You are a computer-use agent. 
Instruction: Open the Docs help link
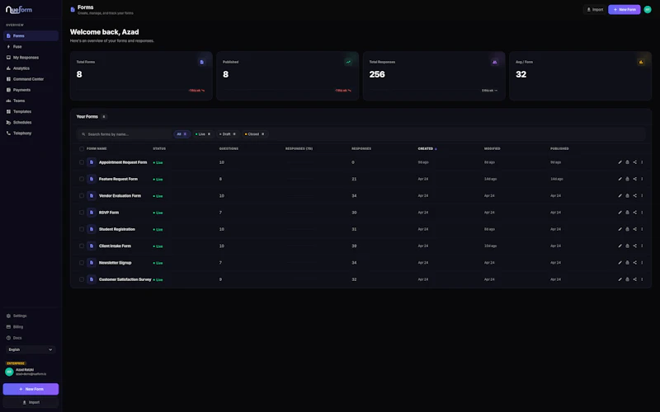[31, 338]
